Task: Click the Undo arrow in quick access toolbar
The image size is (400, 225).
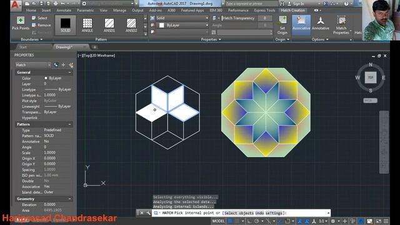Action: (62, 4)
